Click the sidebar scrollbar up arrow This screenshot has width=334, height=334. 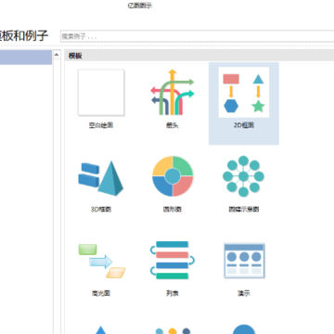[x=57, y=55]
